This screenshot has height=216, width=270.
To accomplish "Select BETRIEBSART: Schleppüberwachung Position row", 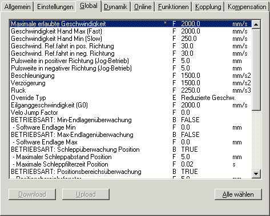I will (131, 149).
